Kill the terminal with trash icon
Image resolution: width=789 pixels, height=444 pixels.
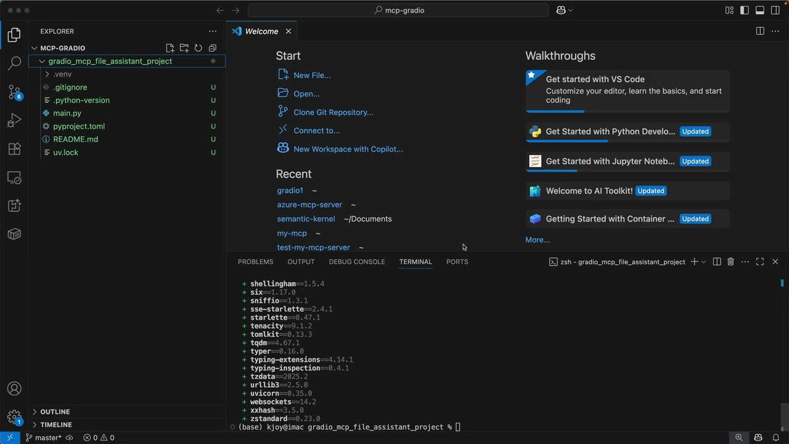click(730, 261)
